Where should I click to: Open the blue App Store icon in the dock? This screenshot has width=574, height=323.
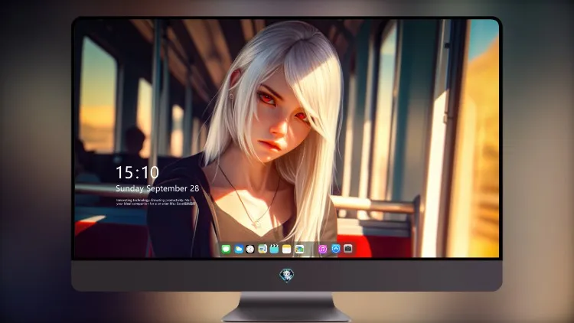pos(336,249)
